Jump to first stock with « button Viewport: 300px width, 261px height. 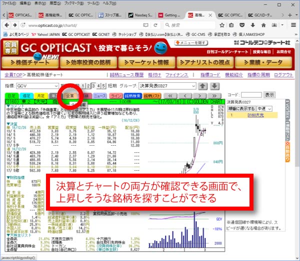click(170, 96)
